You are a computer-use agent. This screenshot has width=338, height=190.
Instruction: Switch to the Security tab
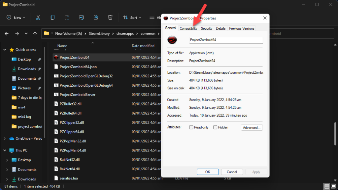pos(207,28)
